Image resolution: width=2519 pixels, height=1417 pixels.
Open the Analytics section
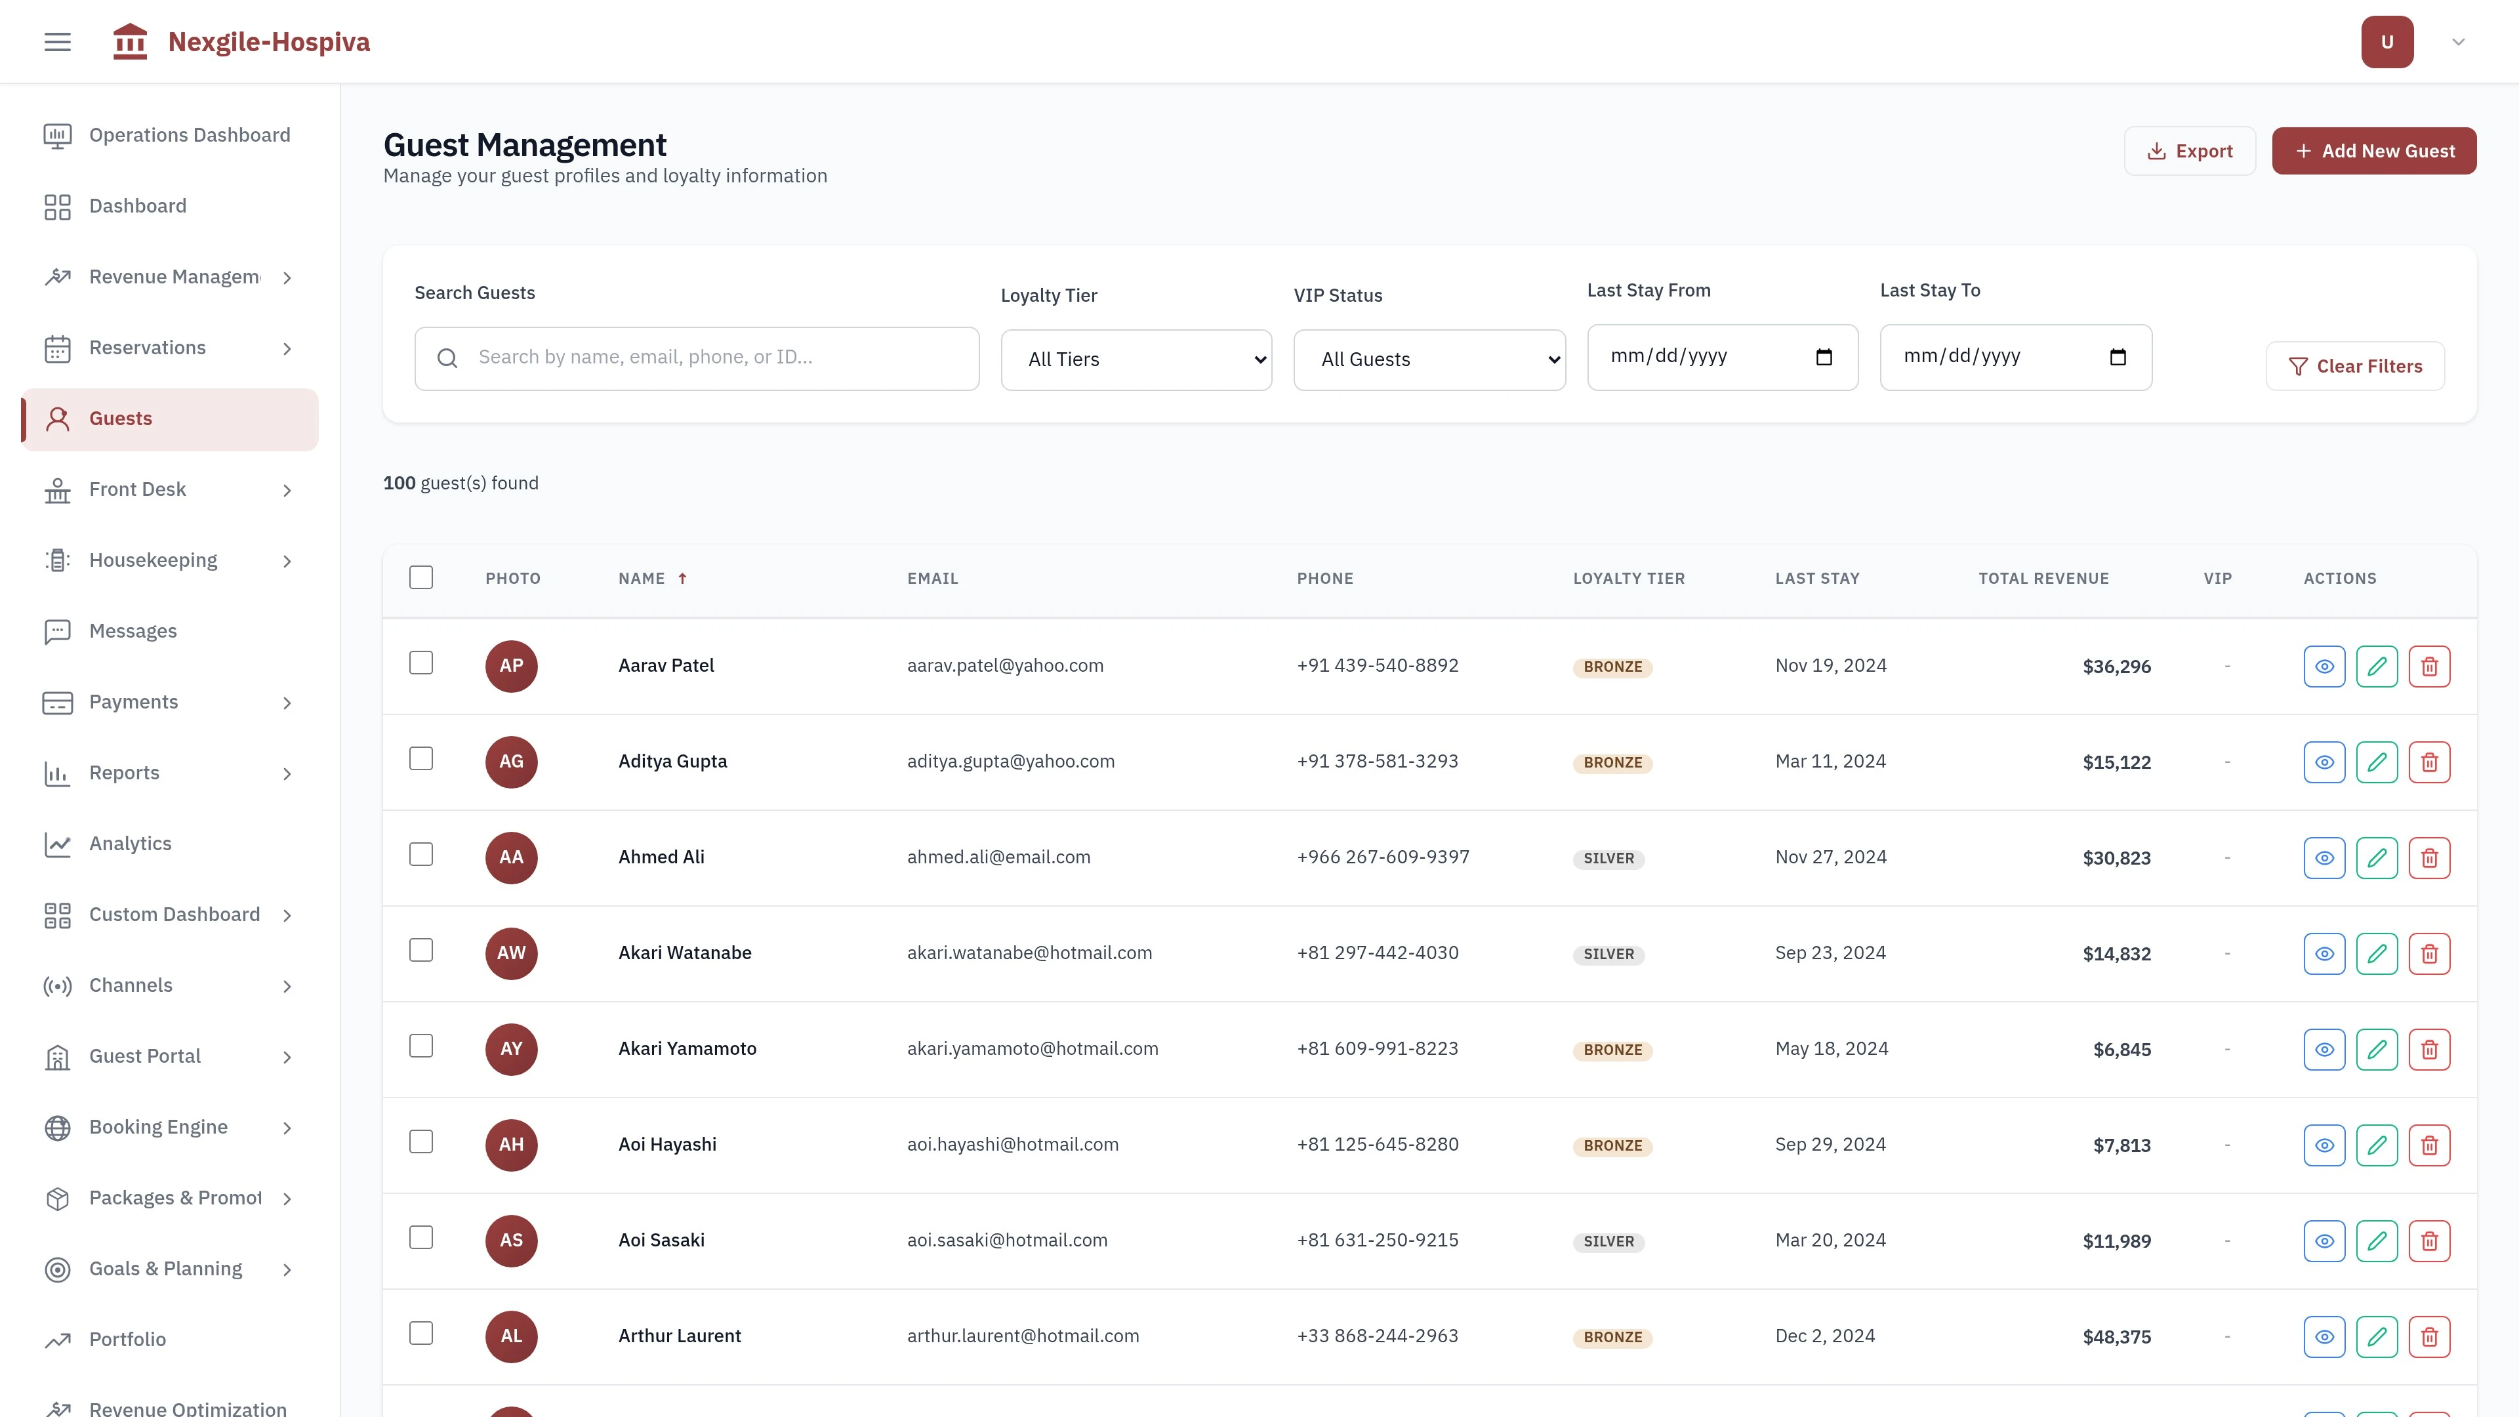[129, 843]
